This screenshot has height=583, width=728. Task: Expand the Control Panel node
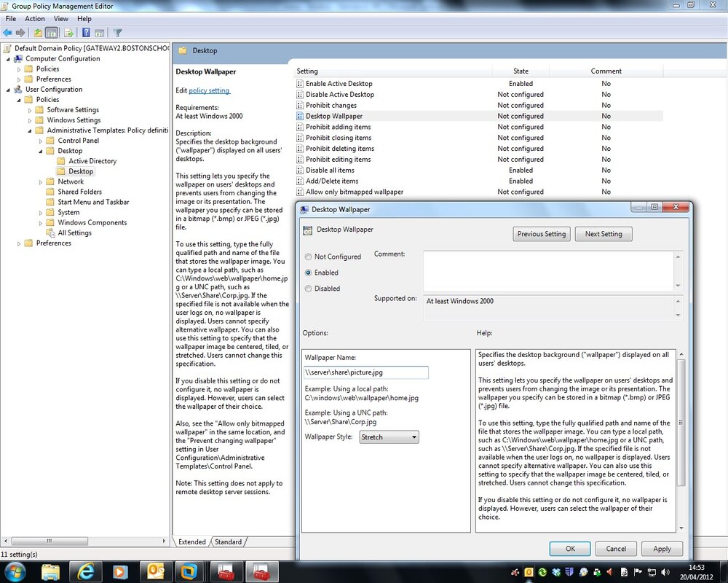click(40, 141)
